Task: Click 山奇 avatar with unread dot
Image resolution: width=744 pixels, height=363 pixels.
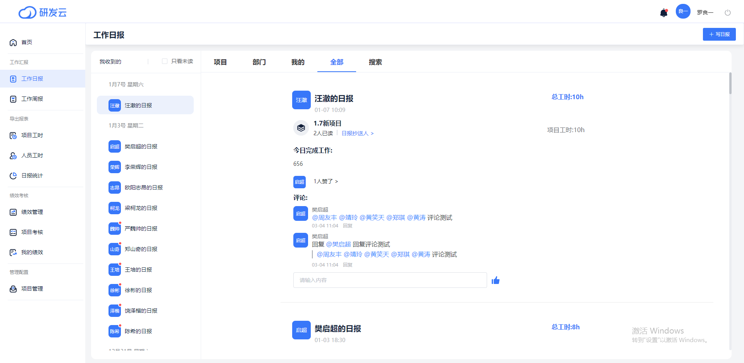Action: [x=115, y=249]
